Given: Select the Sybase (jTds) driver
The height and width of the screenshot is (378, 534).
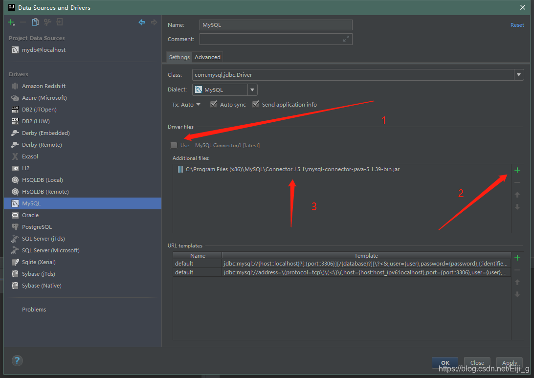Looking at the screenshot, I should coord(83,274).
